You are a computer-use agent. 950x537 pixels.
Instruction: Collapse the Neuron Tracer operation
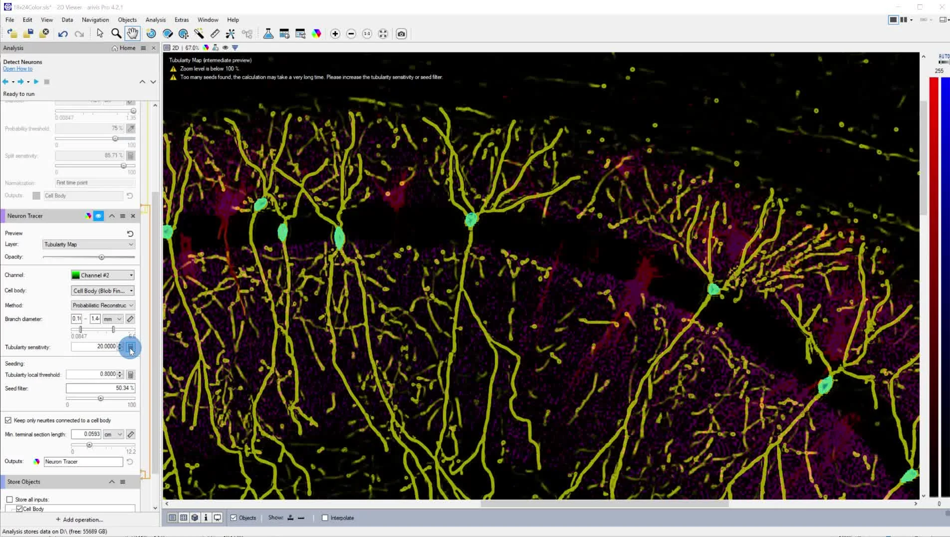pos(112,216)
